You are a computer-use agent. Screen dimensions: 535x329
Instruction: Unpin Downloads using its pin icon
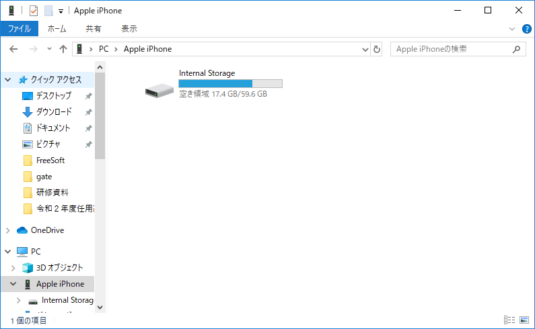click(x=88, y=112)
